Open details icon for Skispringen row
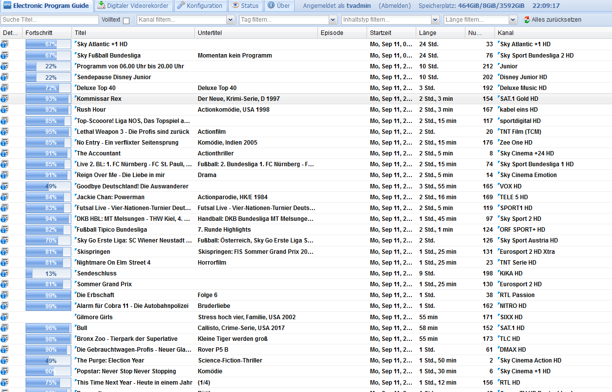612x392 pixels. pos(5,251)
